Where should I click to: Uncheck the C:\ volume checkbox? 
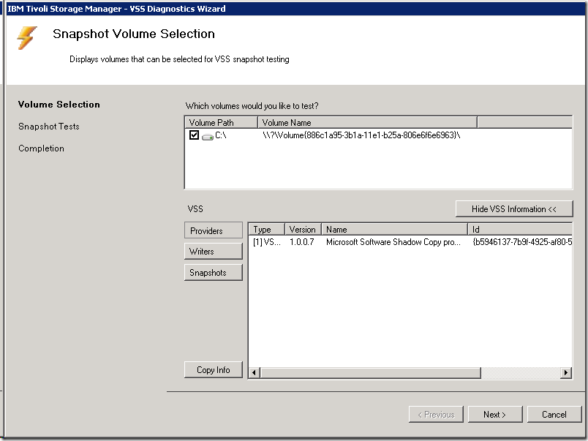(194, 135)
